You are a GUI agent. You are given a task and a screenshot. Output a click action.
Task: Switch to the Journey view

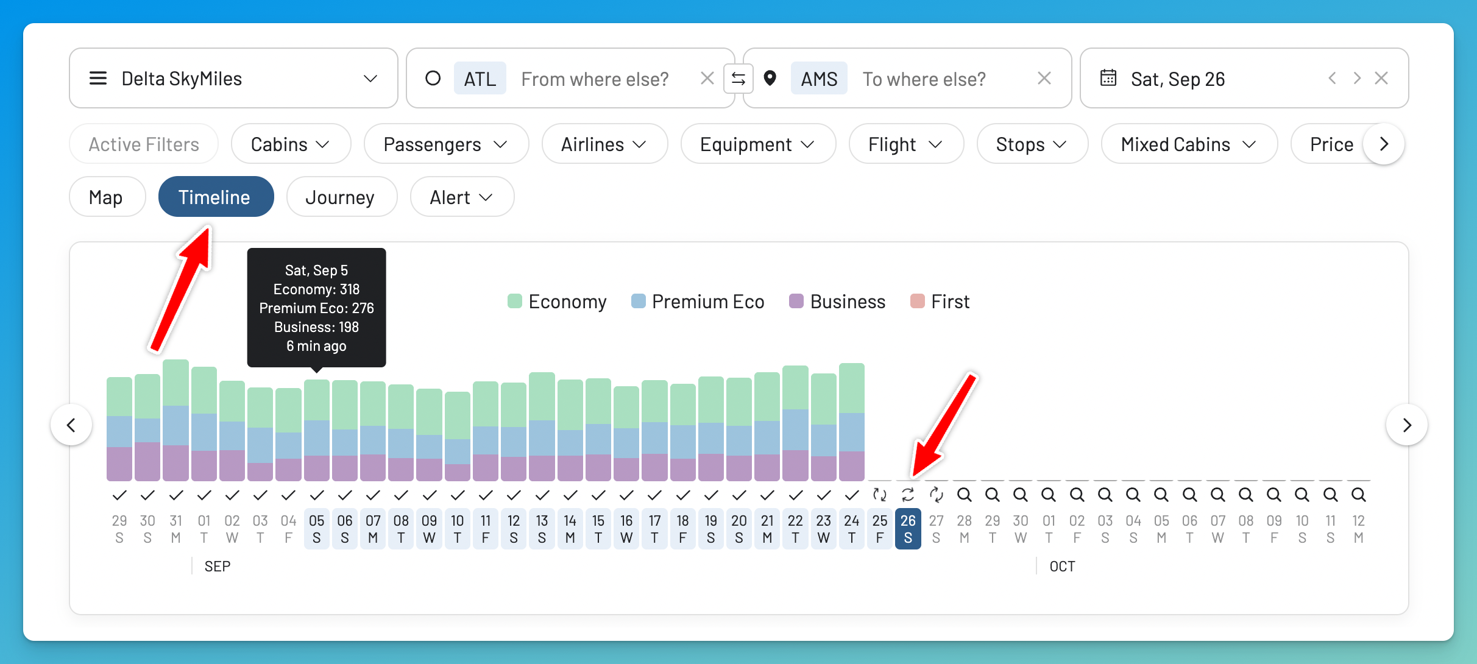341,197
